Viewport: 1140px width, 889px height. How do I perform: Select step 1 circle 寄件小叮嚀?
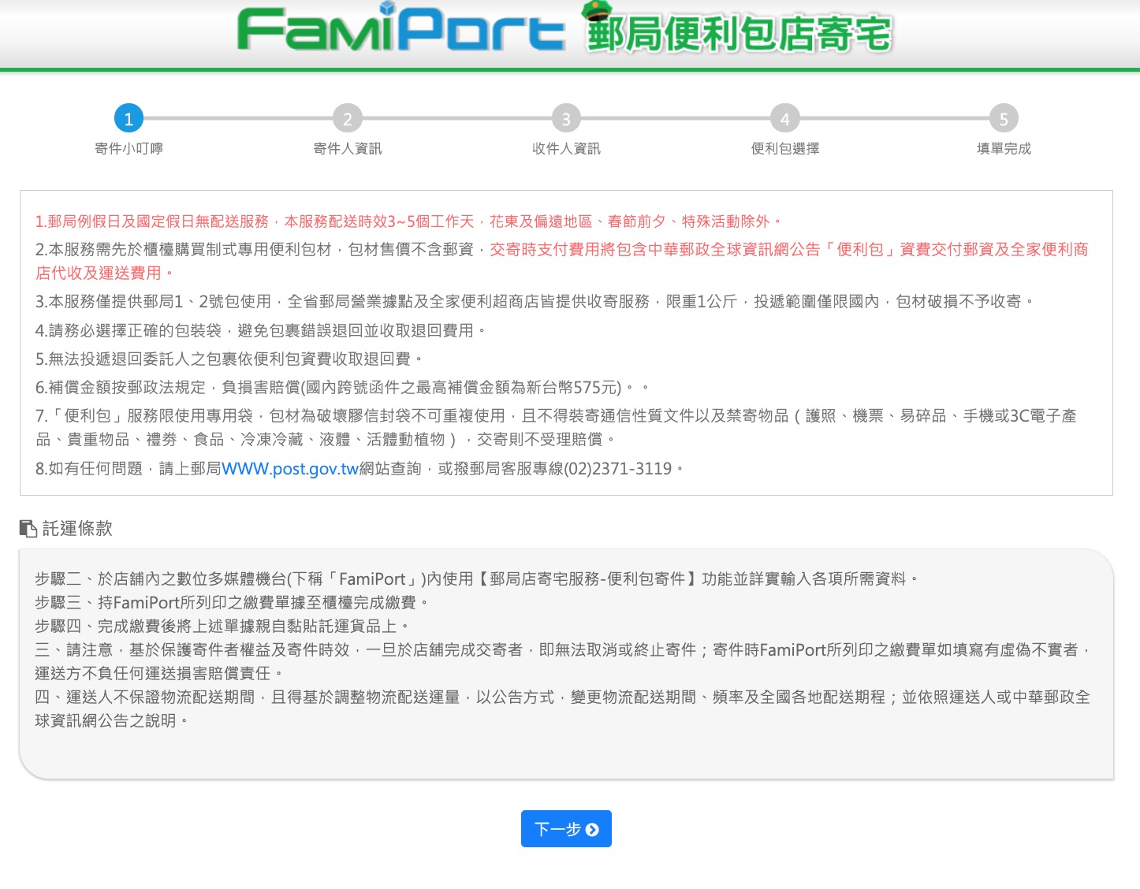[129, 119]
